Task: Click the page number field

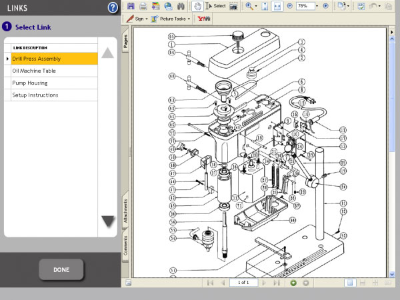Action: [x=243, y=283]
